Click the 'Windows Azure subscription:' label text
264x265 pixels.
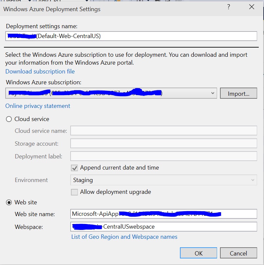[44, 82]
